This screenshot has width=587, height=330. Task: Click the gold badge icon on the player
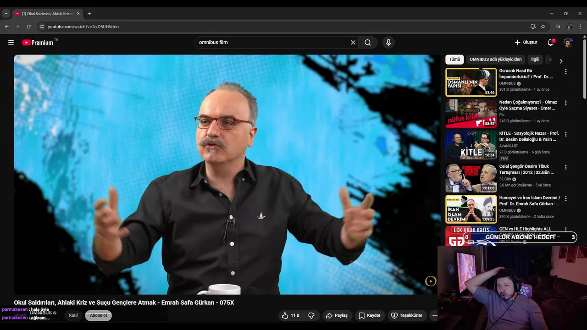click(431, 281)
